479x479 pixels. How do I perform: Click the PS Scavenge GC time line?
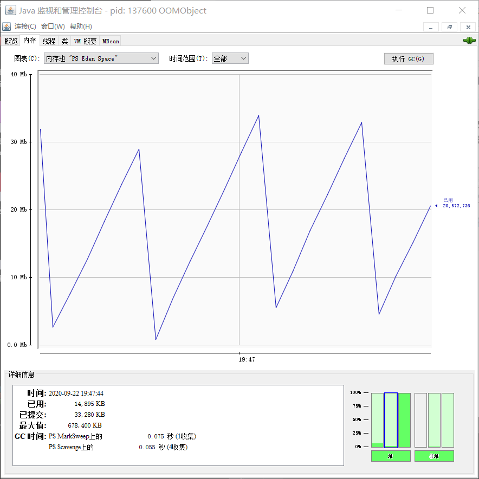click(118, 447)
